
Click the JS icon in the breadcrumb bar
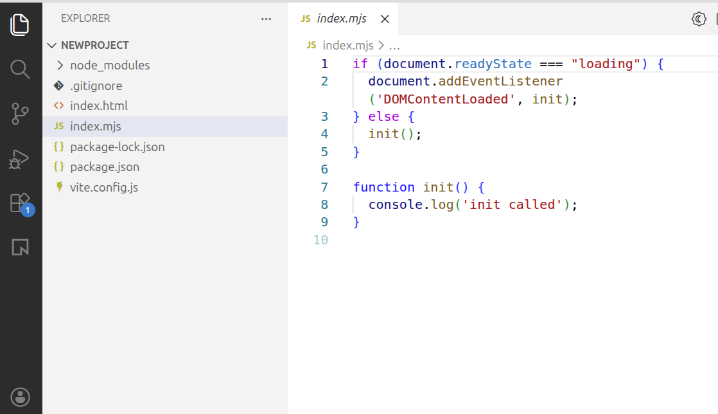point(311,46)
